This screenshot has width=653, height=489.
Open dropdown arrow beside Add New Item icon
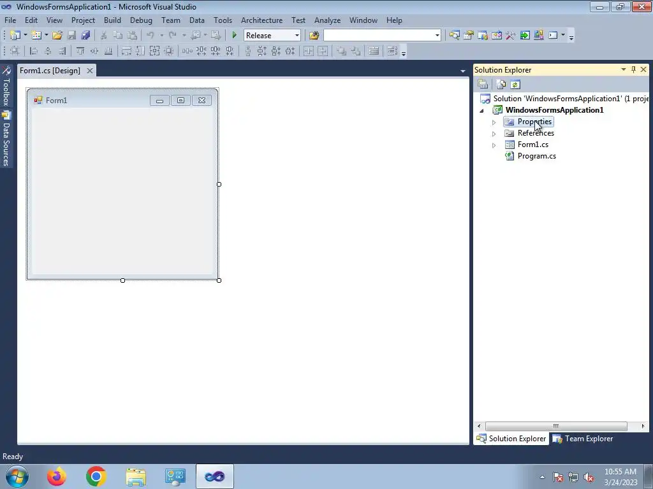click(46, 36)
